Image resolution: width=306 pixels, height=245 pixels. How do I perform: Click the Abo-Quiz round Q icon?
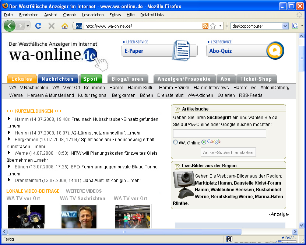coord(275,50)
